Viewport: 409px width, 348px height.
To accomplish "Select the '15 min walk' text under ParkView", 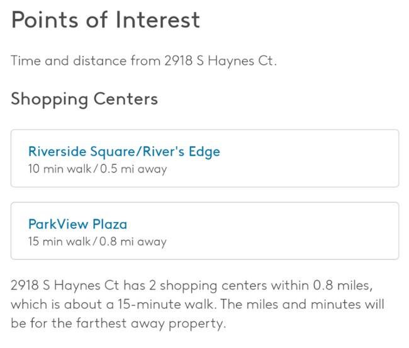I will point(60,241).
